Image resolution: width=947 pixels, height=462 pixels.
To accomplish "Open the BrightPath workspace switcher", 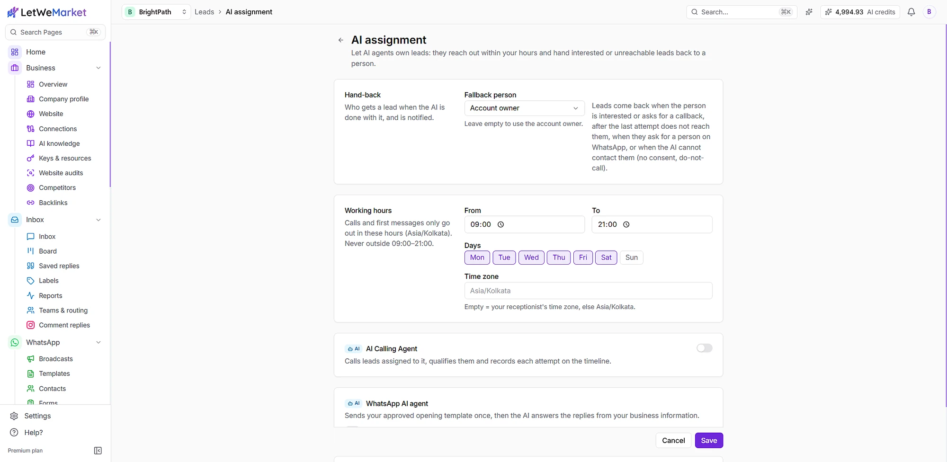I will coord(156,12).
